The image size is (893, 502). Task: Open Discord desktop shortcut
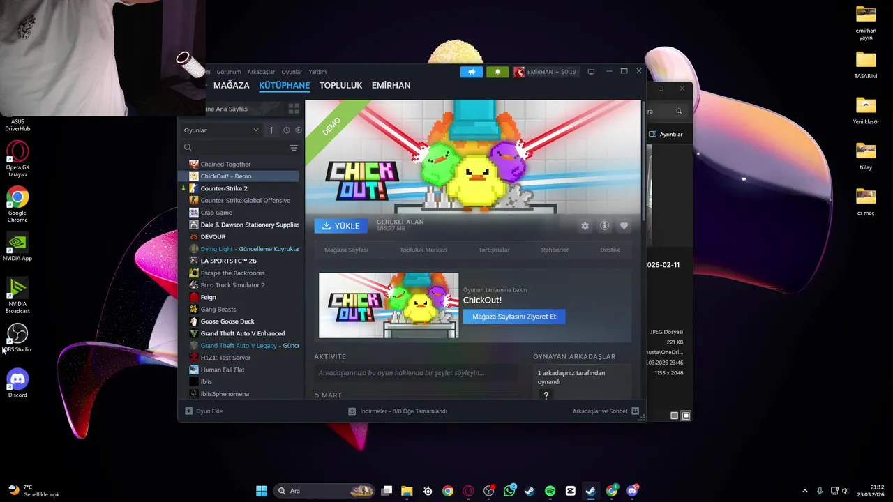(17, 383)
